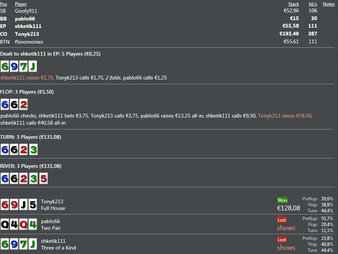
Task: Select the Goofy911 player row in the SB seat
Action: [26, 11]
